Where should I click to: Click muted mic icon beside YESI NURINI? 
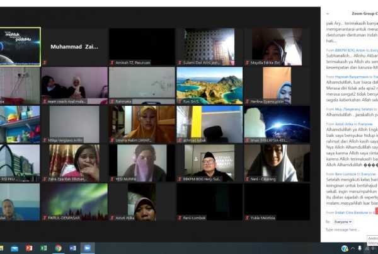(x=112, y=179)
